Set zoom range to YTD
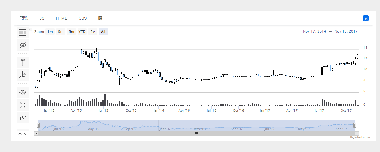Viewport: 380px width, 152px height. click(x=82, y=31)
